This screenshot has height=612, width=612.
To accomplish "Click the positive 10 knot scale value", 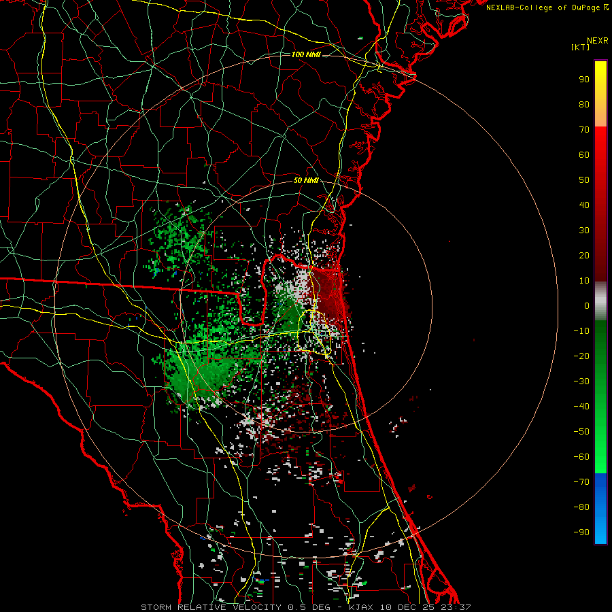I will [x=584, y=281].
